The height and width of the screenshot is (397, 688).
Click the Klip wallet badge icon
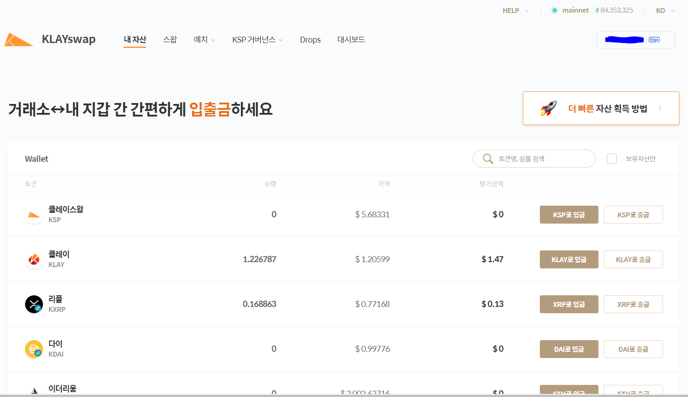coord(654,40)
